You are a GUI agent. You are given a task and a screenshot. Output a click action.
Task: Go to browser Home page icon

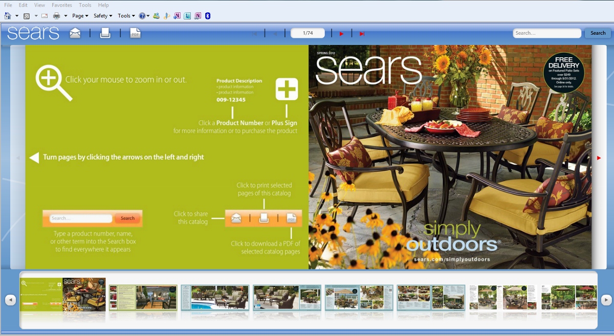(x=8, y=16)
